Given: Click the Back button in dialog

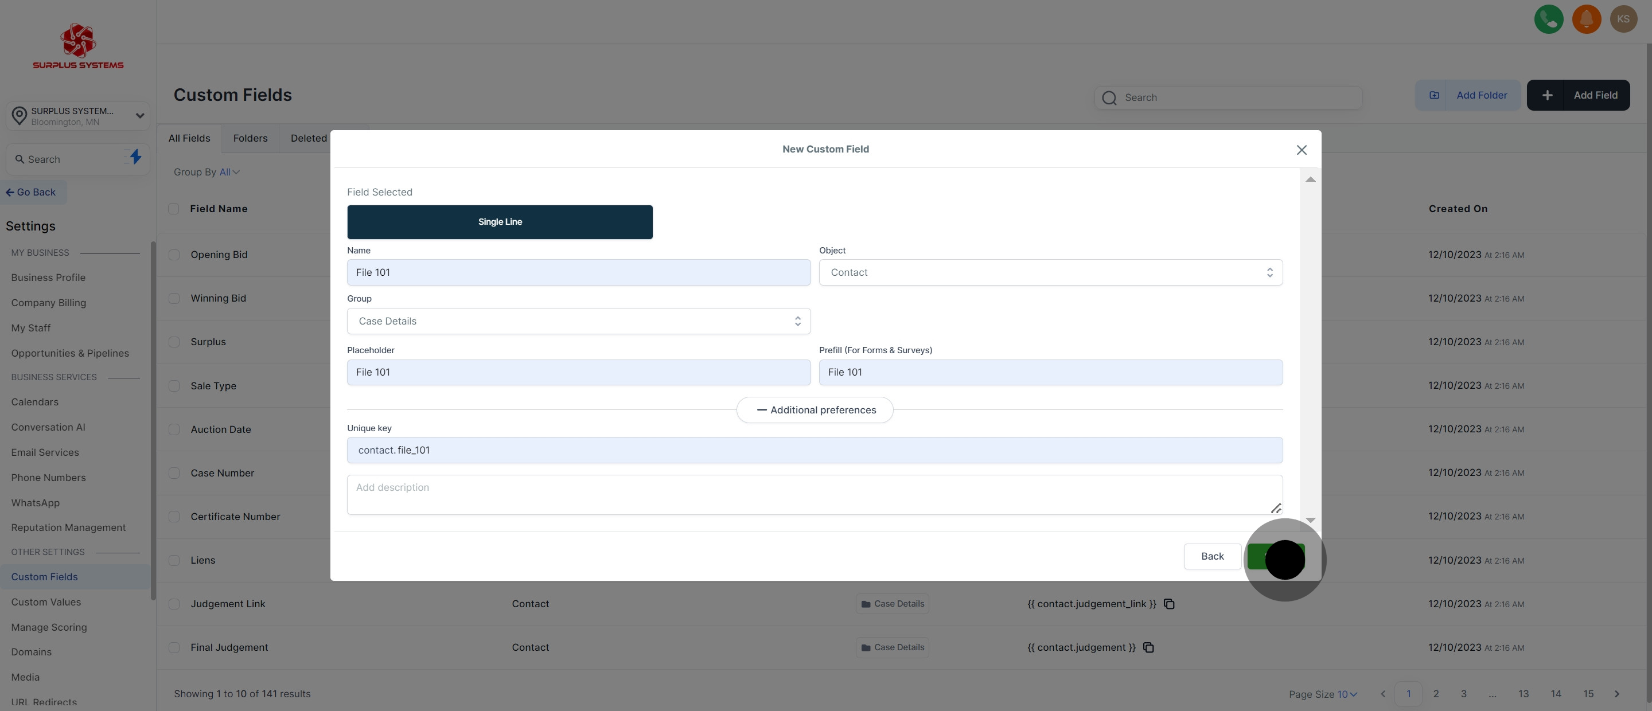Looking at the screenshot, I should (x=1211, y=557).
